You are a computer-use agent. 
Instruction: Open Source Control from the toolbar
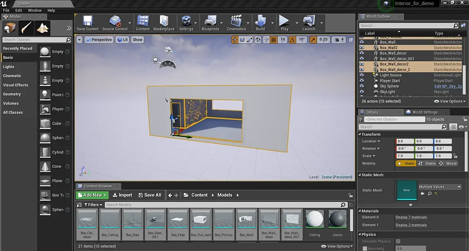(x=115, y=23)
